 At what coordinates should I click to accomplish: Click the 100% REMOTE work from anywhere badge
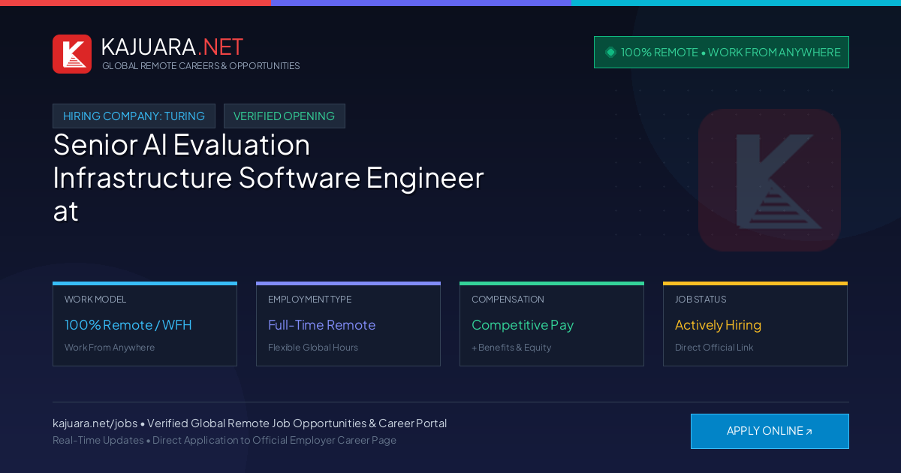tap(722, 53)
